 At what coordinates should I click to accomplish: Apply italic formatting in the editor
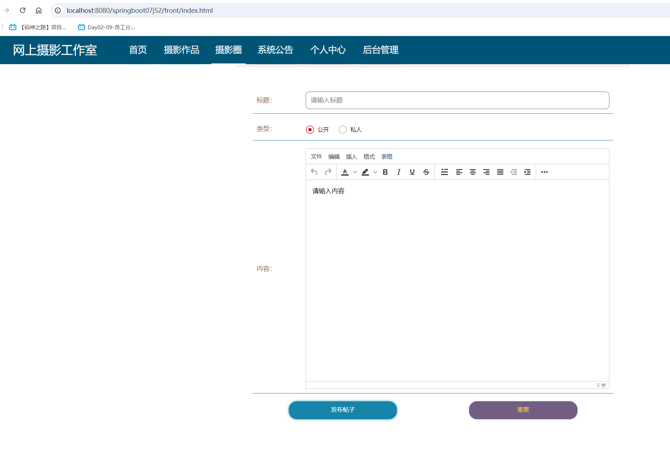pos(399,172)
